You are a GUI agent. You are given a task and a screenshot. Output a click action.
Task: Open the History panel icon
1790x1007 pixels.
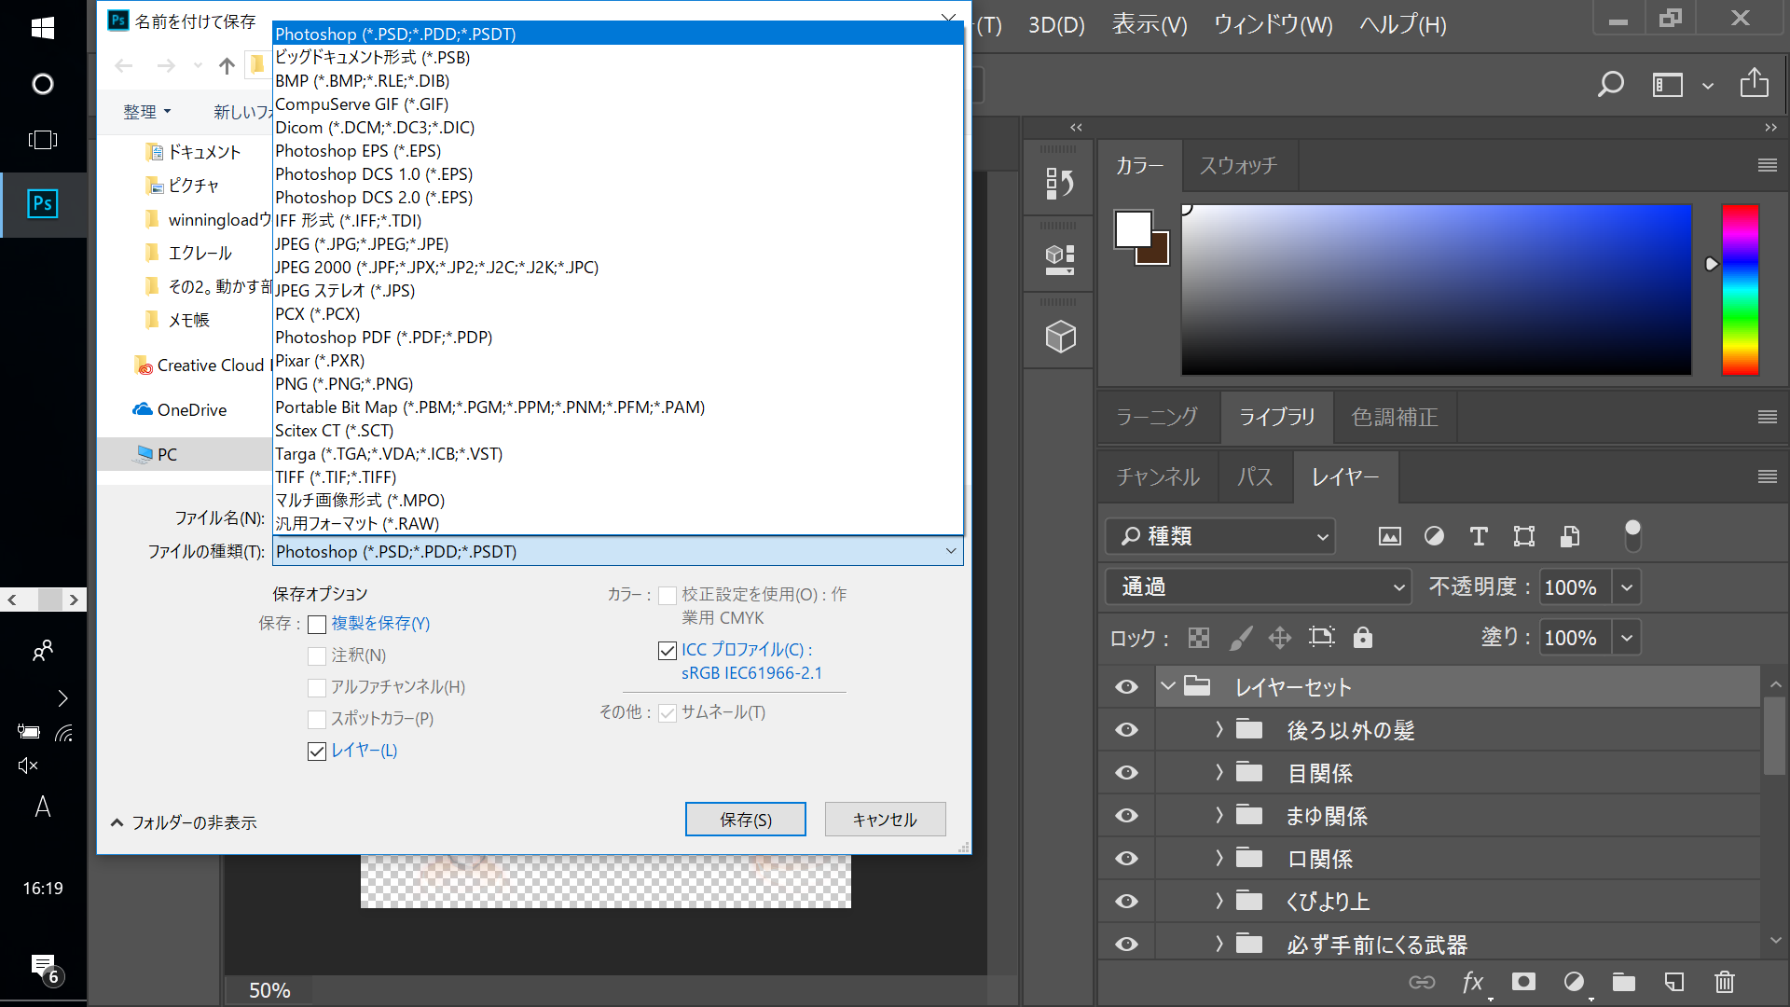tap(1059, 184)
